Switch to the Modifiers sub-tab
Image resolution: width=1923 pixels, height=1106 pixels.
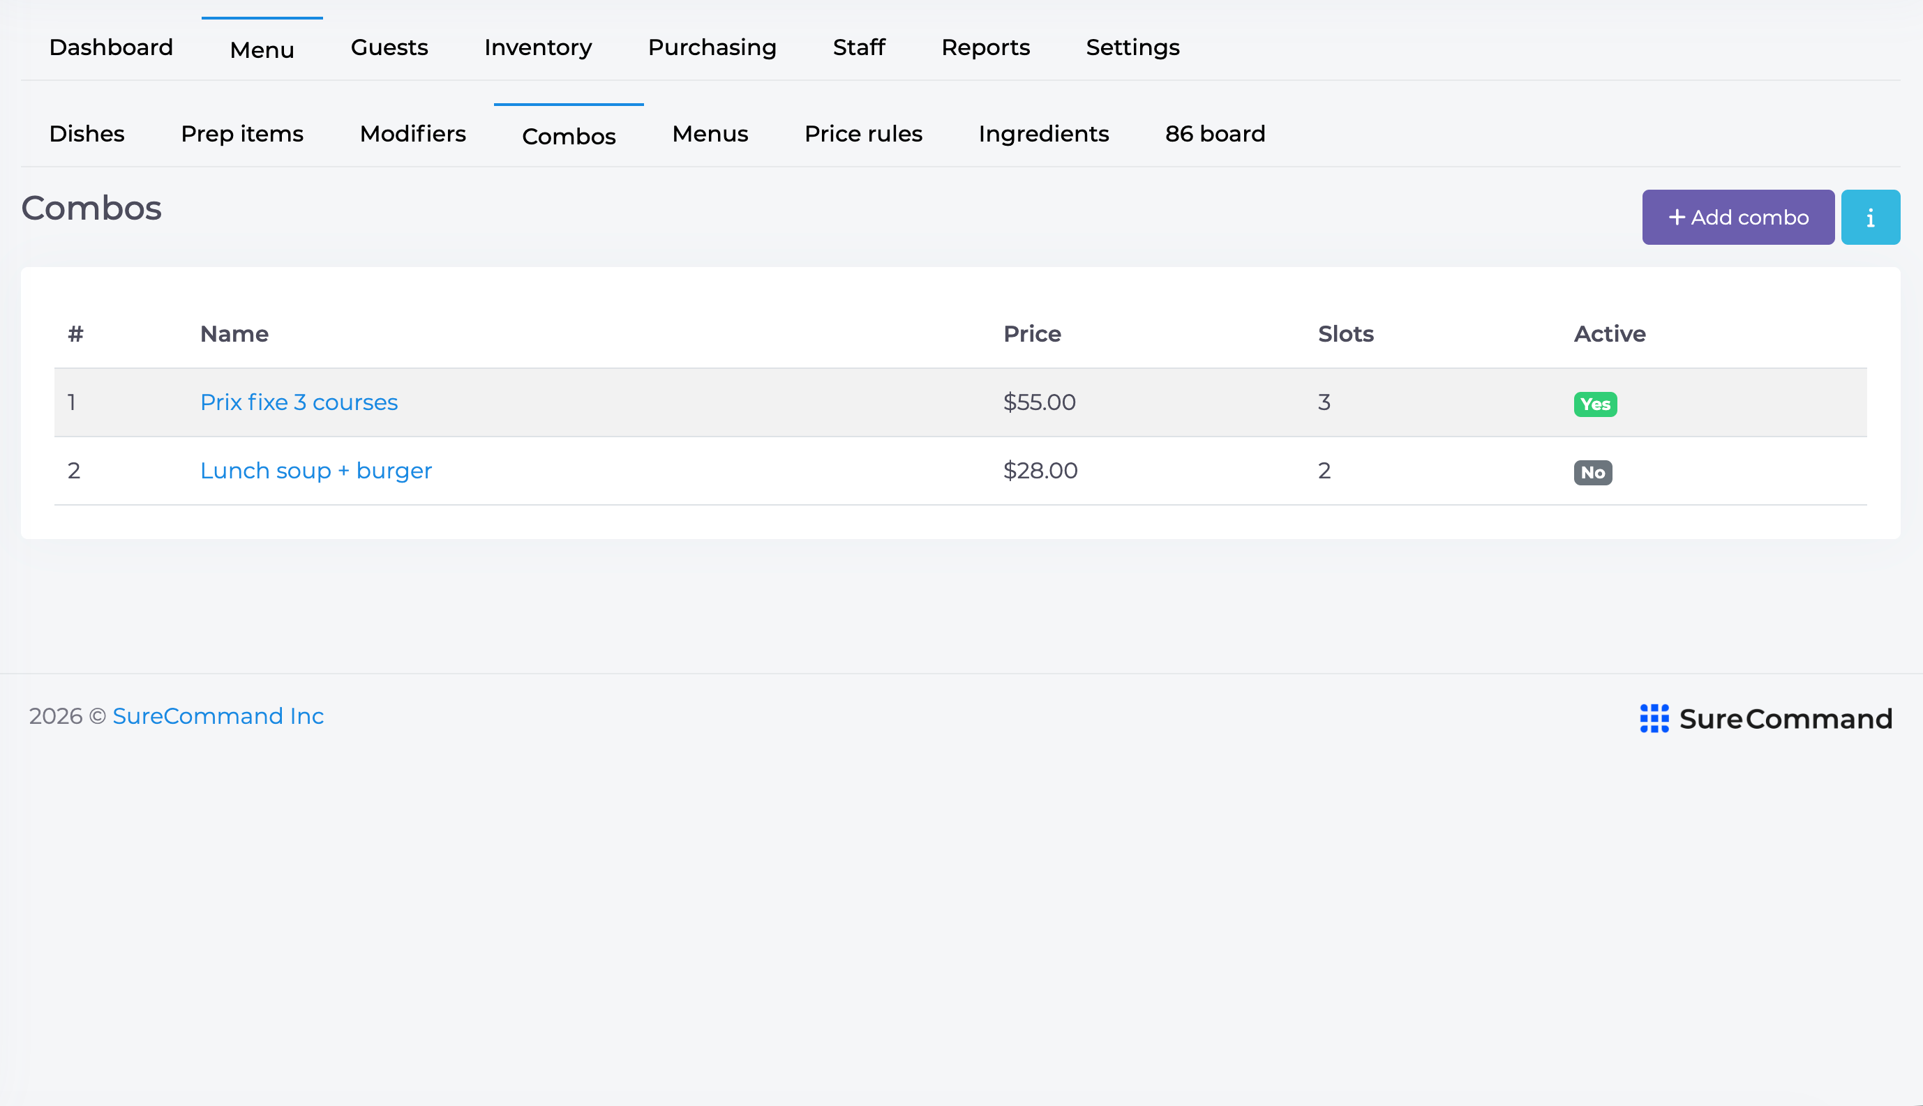pyautogui.click(x=413, y=134)
